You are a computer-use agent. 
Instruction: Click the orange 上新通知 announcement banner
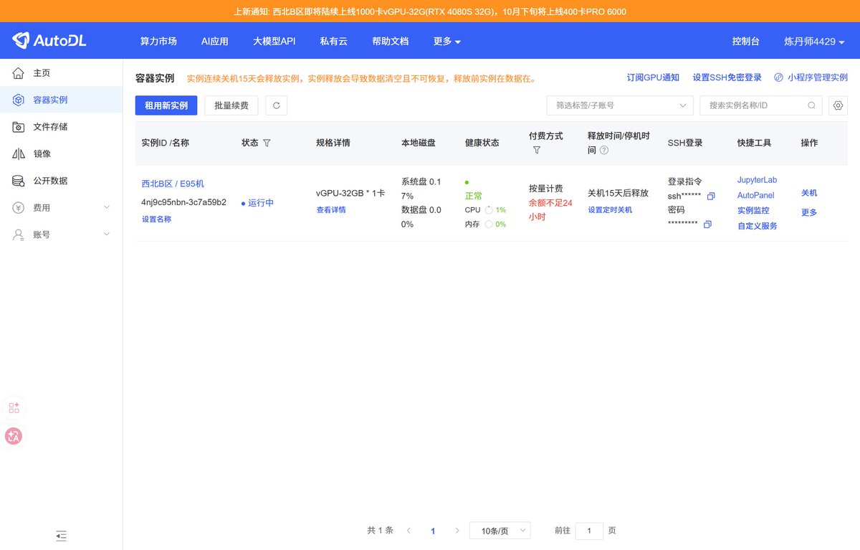click(x=430, y=12)
